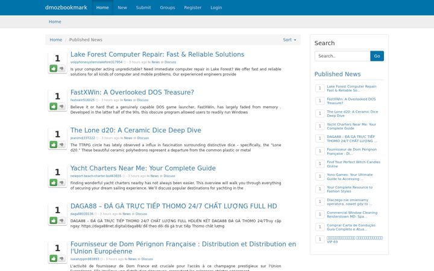Image resolution: width=434 pixels, height=271 pixels.
Task: Downvote the FastXWin DOS Treasure post
Action: coord(61,106)
